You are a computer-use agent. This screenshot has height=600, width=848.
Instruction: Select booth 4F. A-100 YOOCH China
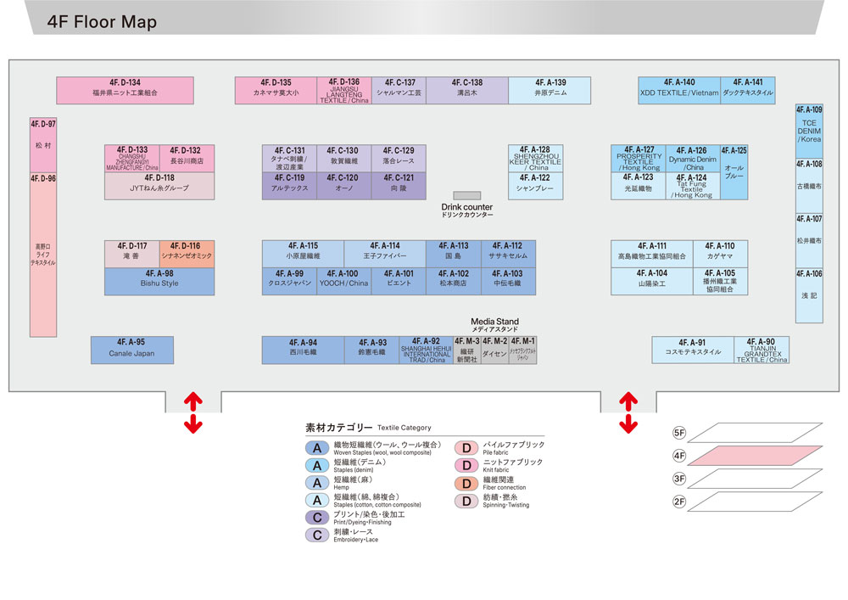coord(344,282)
